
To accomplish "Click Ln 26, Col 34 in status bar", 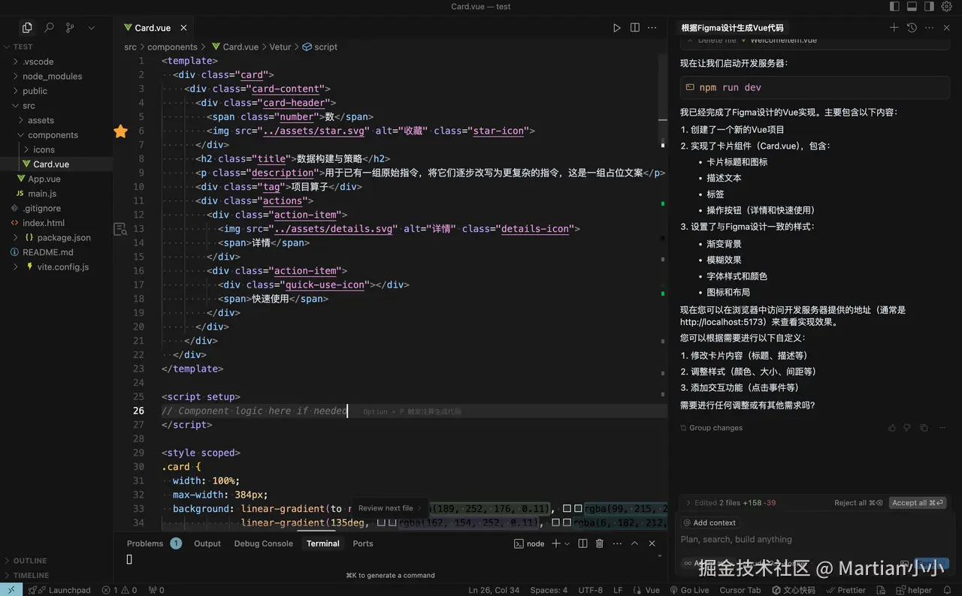I will coord(494,590).
